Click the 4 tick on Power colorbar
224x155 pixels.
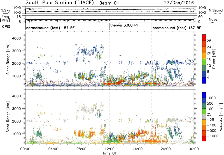click(208, 78)
